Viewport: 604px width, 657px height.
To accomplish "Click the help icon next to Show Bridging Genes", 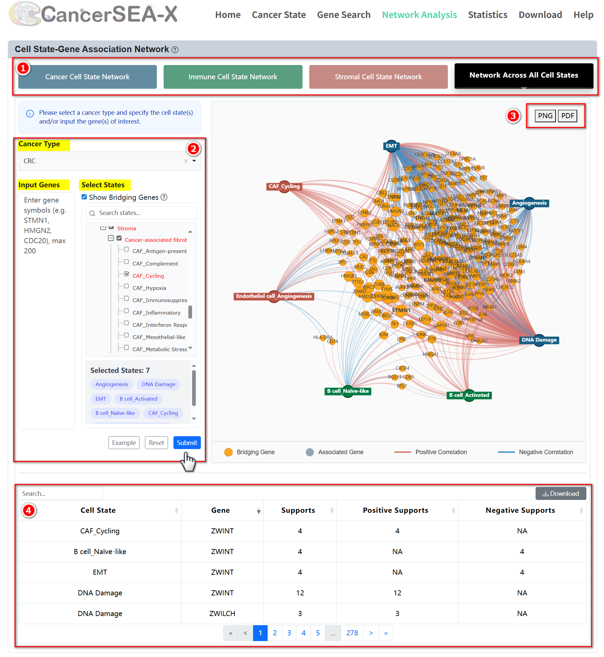I will (164, 197).
